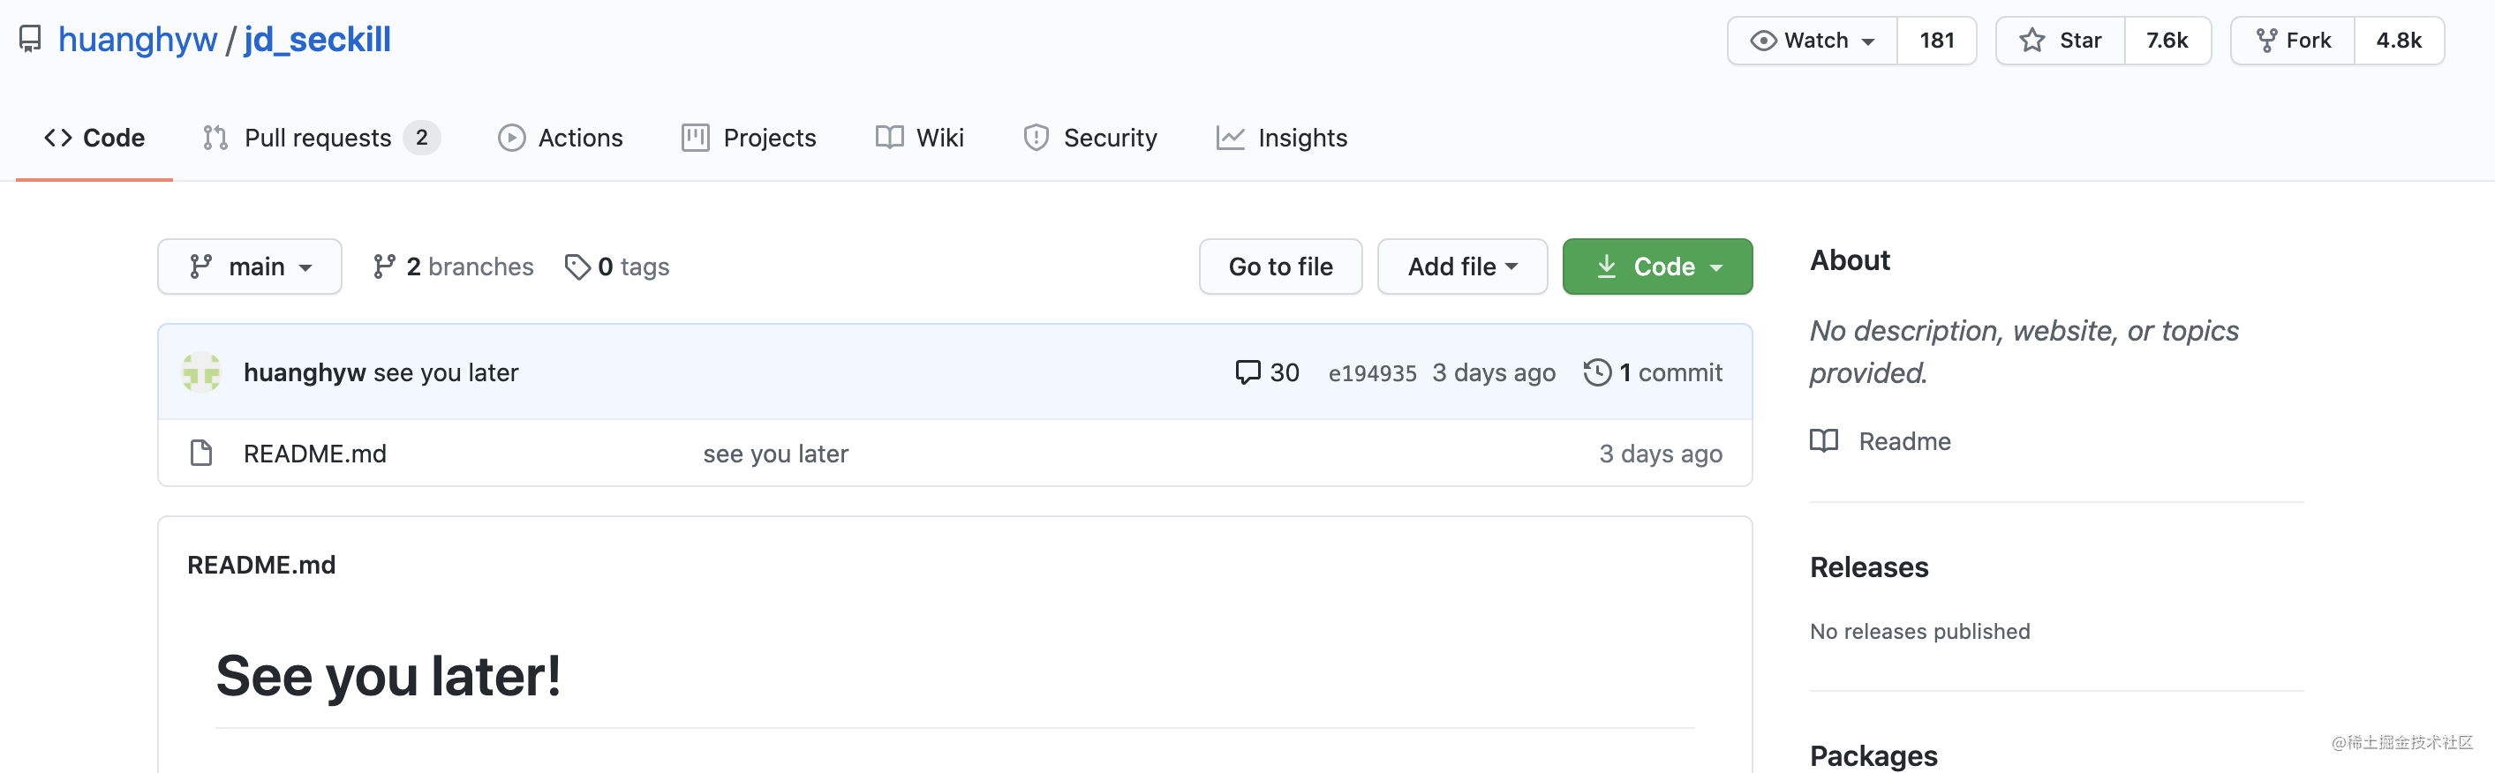
Task: Click '3 days ago' in the README.md row
Action: click(1660, 454)
